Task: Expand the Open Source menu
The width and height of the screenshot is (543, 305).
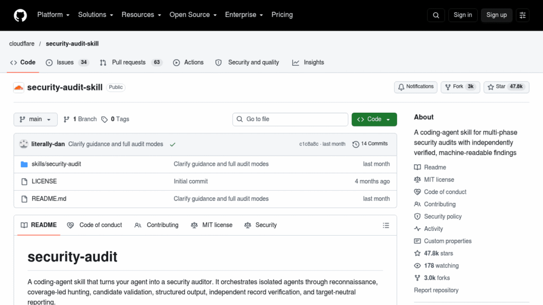Action: click(x=193, y=15)
